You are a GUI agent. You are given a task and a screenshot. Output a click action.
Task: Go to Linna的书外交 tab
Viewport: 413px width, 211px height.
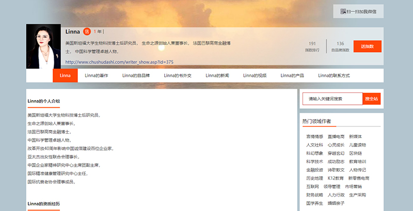[x=178, y=75]
